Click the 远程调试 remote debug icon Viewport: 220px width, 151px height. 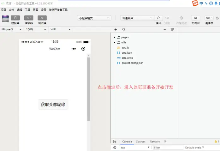coord(181,18)
